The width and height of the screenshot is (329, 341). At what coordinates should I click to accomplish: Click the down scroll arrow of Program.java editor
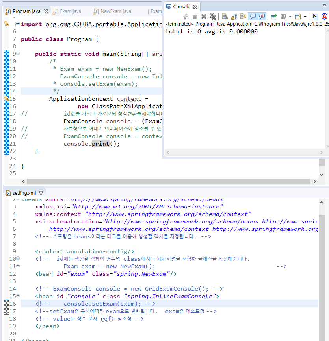[x=322, y=175]
